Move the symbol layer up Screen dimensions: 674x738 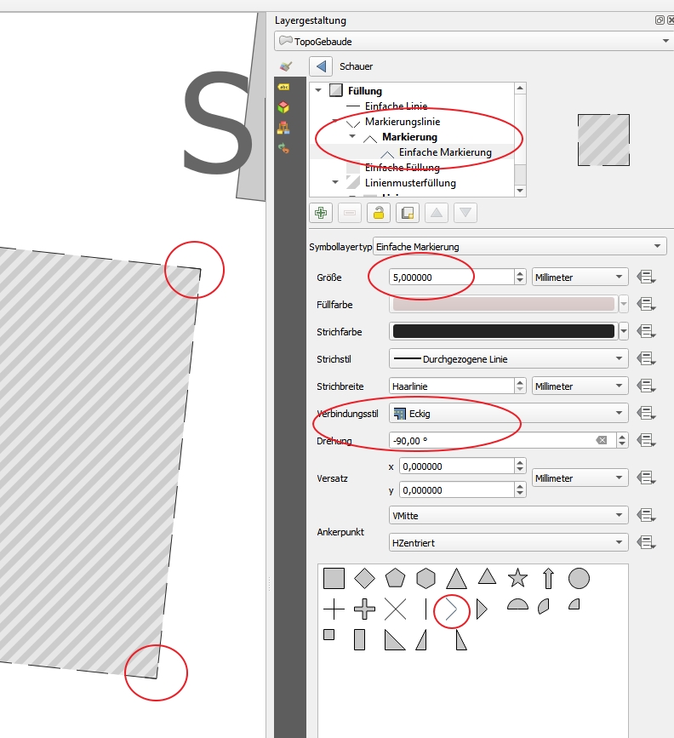437,213
